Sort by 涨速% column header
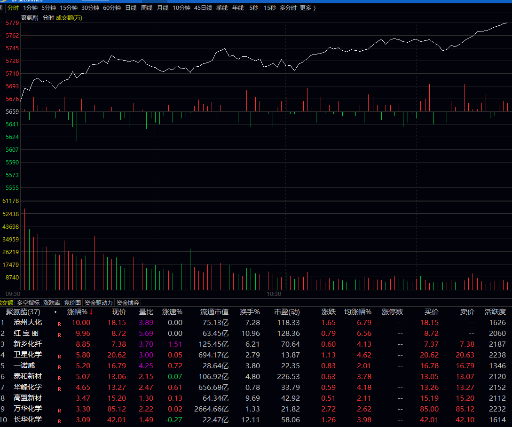512x427 pixels. pos(172,312)
